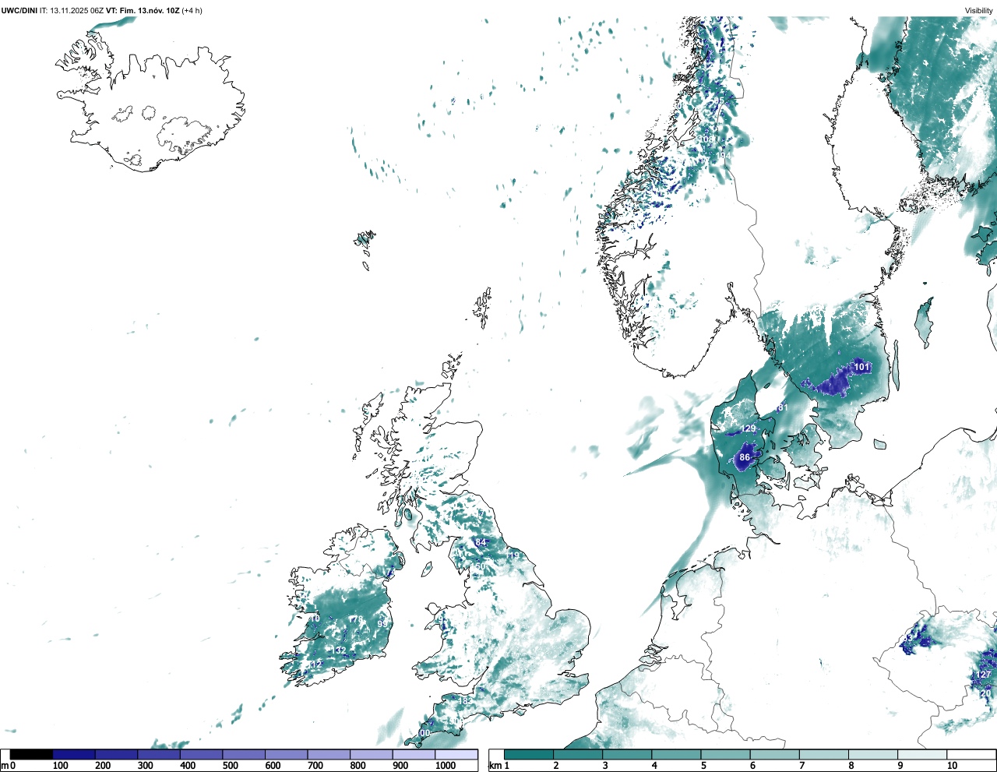This screenshot has width=997, height=772.
Task: Click the 'UWC/DINI' model label in header
Action: click(x=19, y=10)
